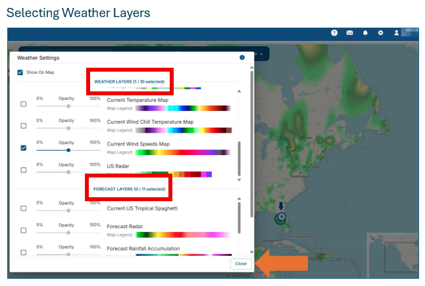Click the Weather Settings dialog title
The height and width of the screenshot is (286, 425).
tap(38, 58)
